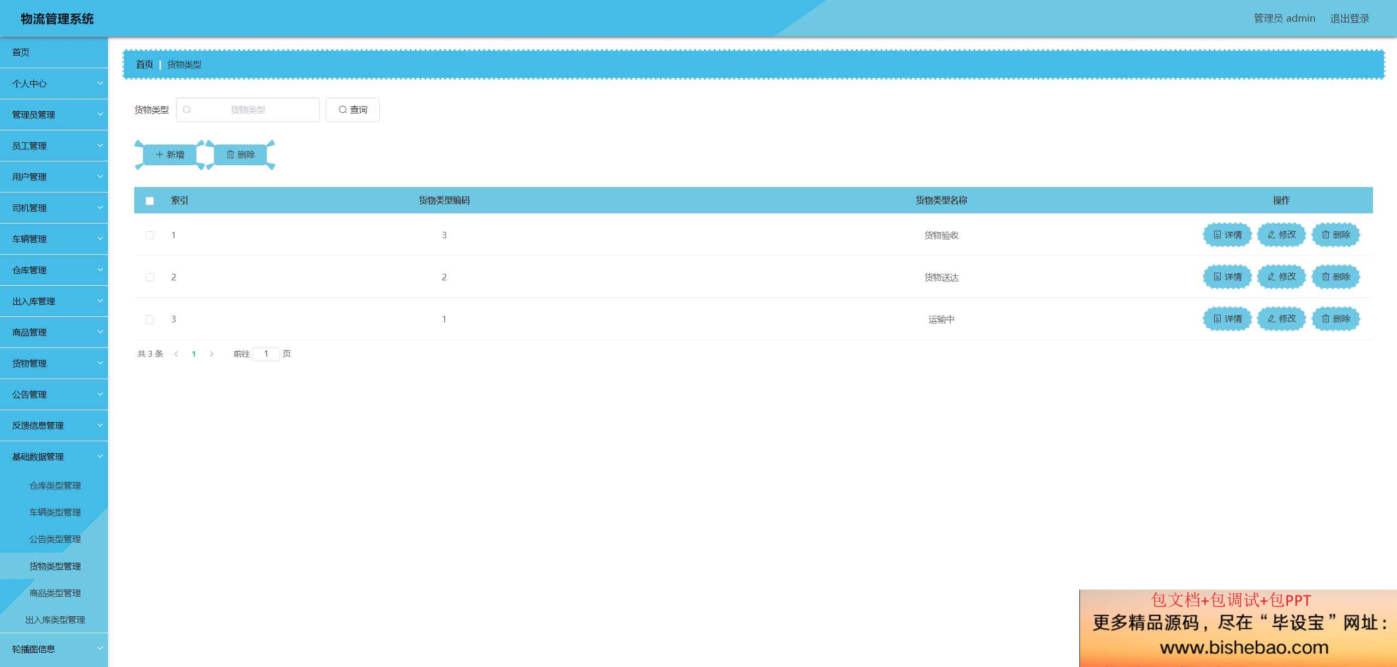This screenshot has width=1397, height=667.
Task: Focus the 货物类型 search input
Action: [x=248, y=110]
